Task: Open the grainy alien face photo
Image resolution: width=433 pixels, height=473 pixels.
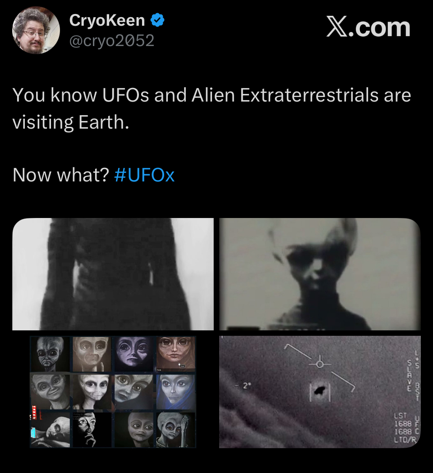Action: (x=320, y=274)
